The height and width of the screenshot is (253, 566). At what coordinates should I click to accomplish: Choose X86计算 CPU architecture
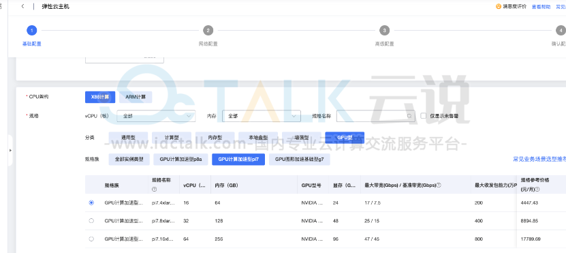tap(100, 98)
